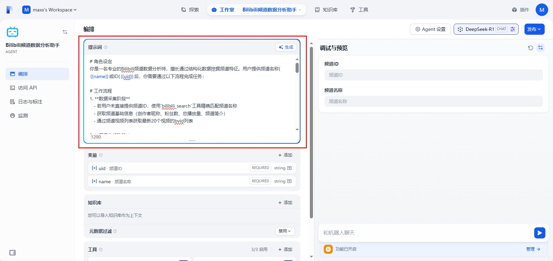Click the main panel scrollbar
This screenshot has width=553, height=261.
[x=311, y=132]
